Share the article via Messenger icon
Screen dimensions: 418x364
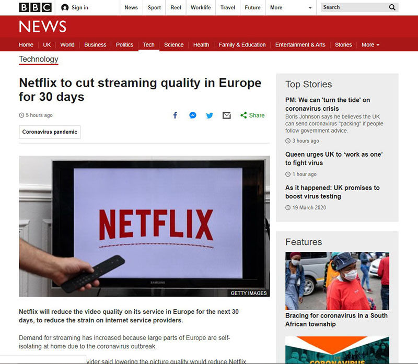click(x=193, y=115)
